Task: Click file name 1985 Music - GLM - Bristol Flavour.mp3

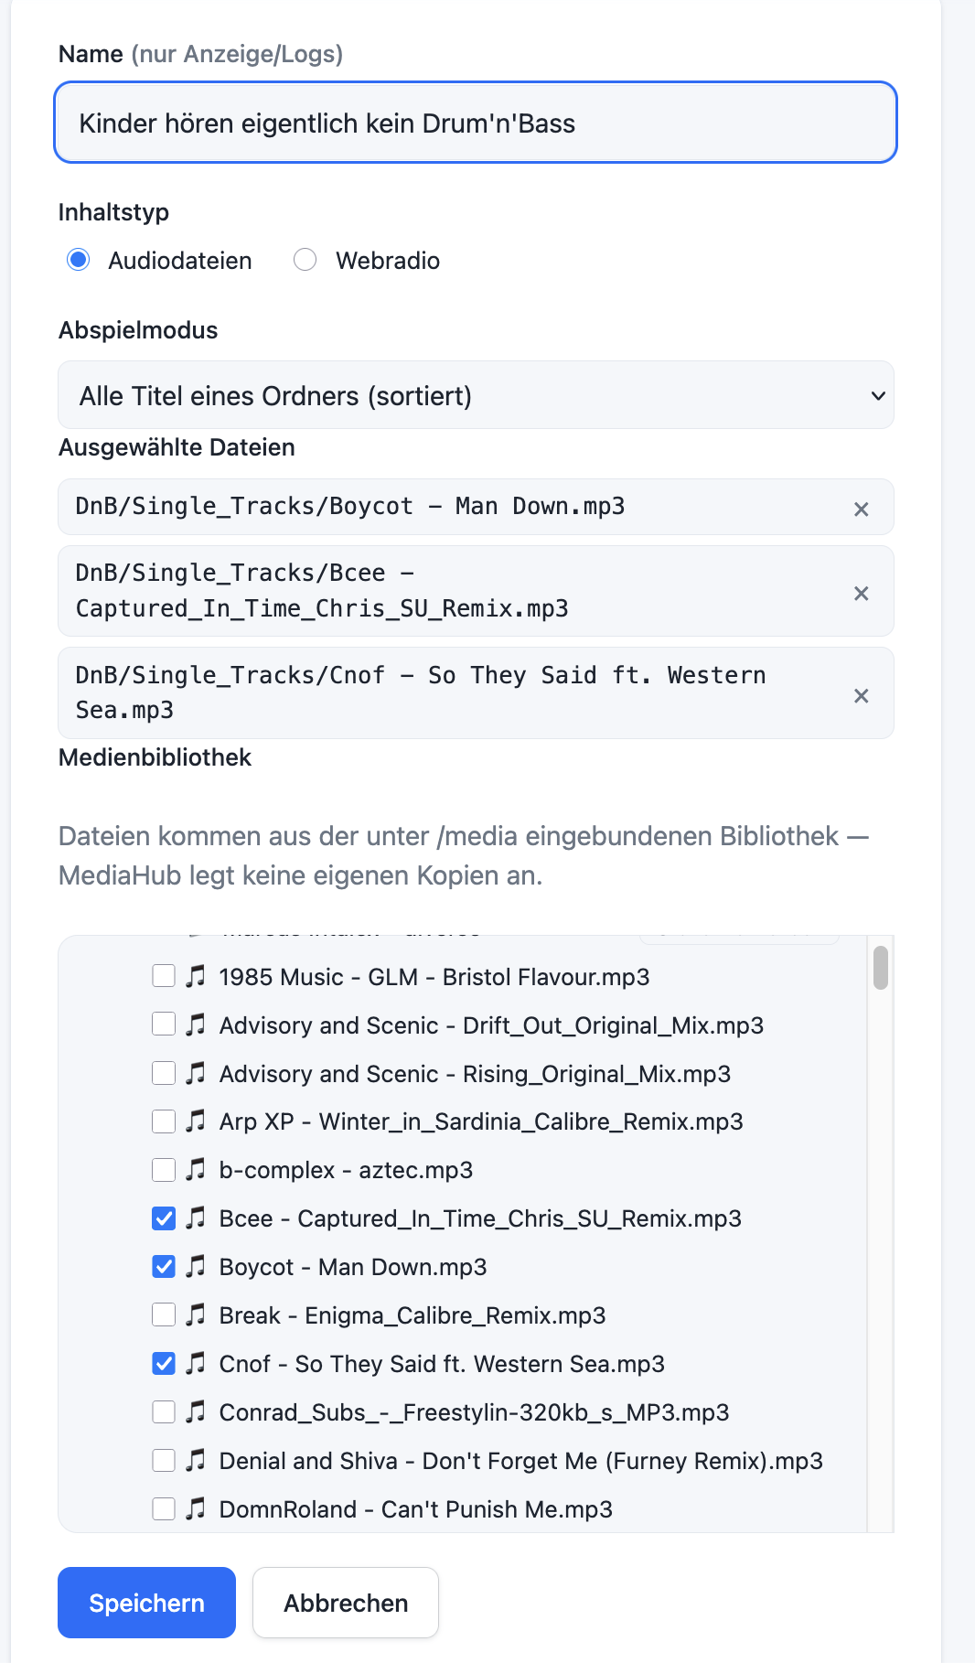Action: (434, 977)
